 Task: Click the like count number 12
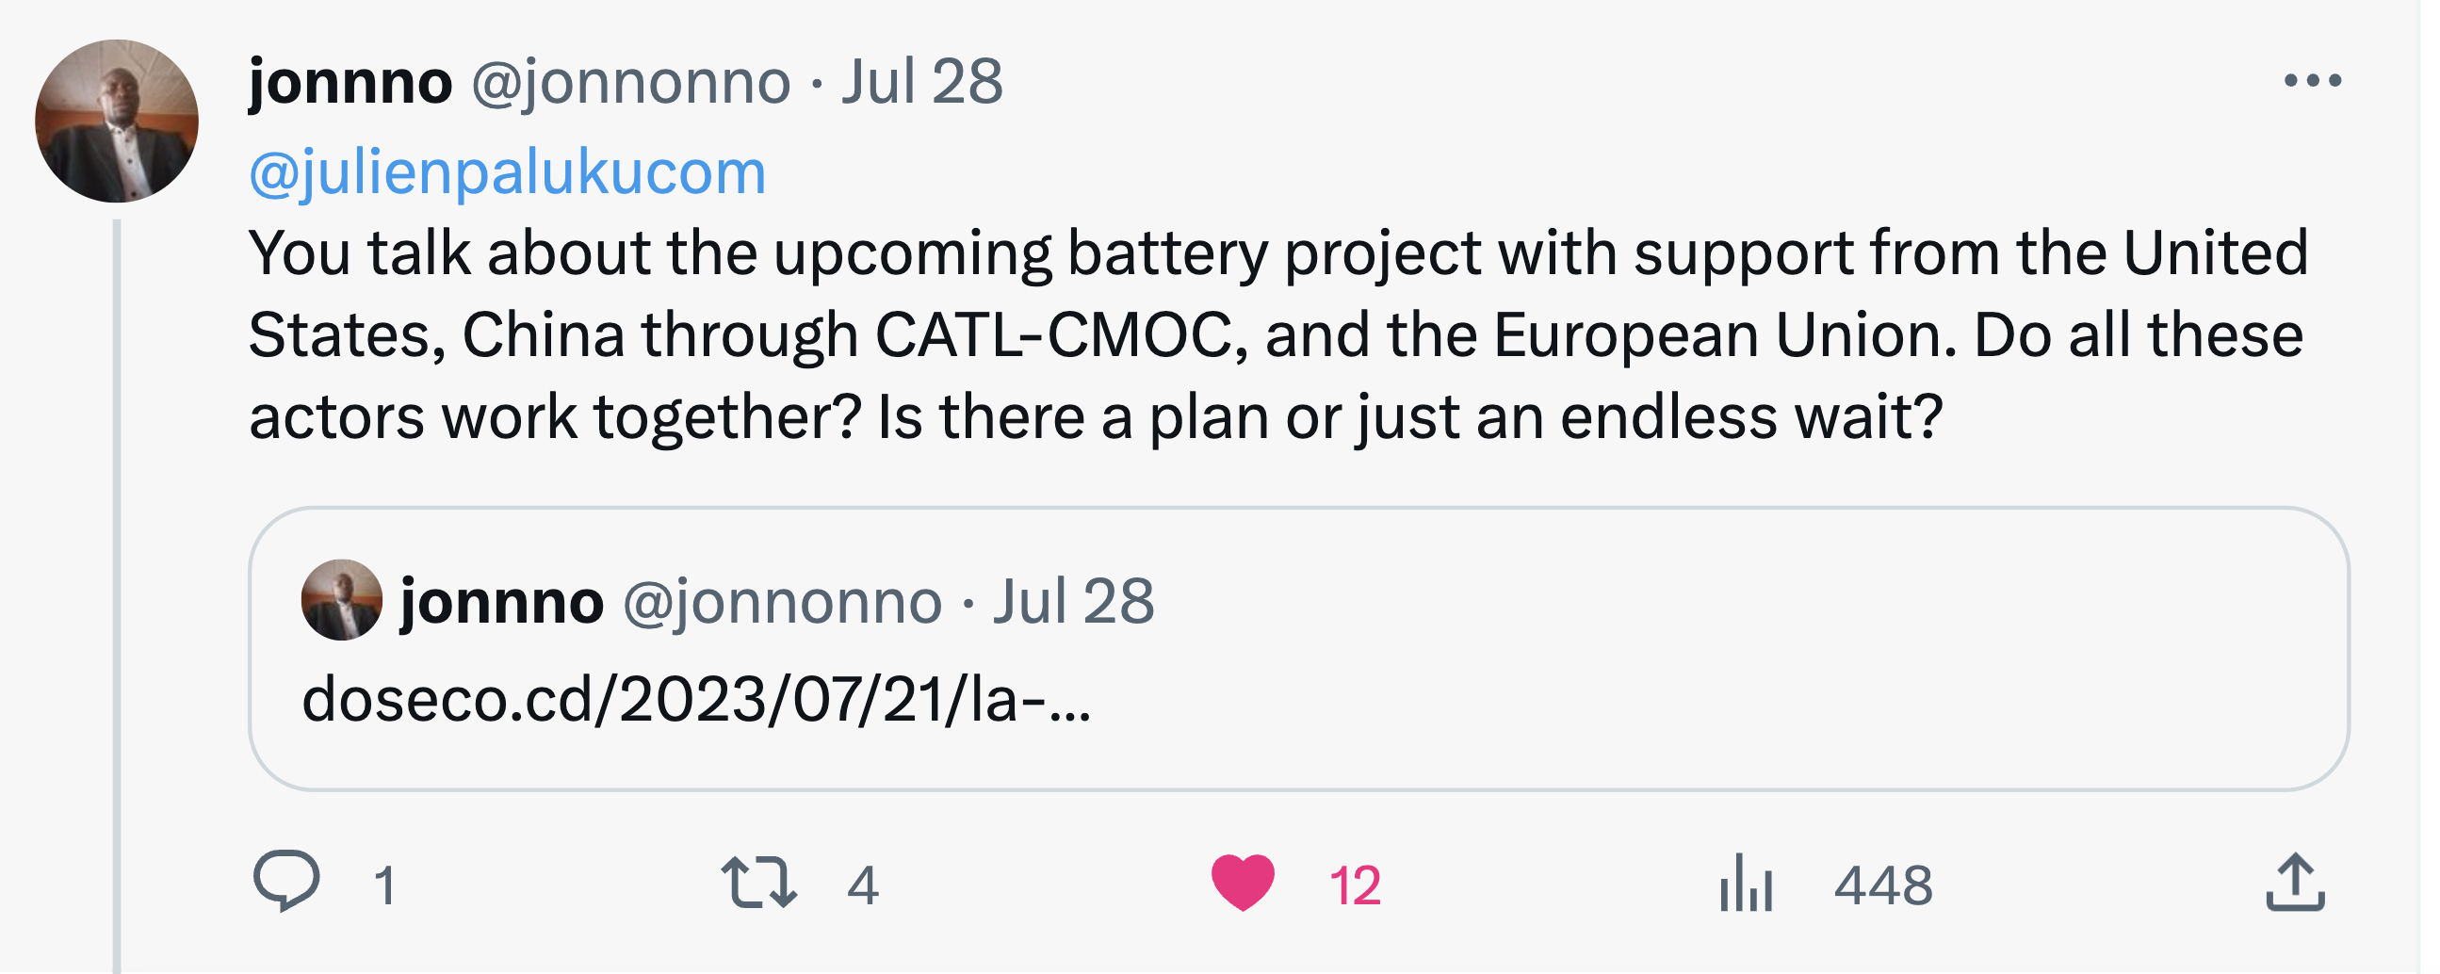coord(1355,886)
